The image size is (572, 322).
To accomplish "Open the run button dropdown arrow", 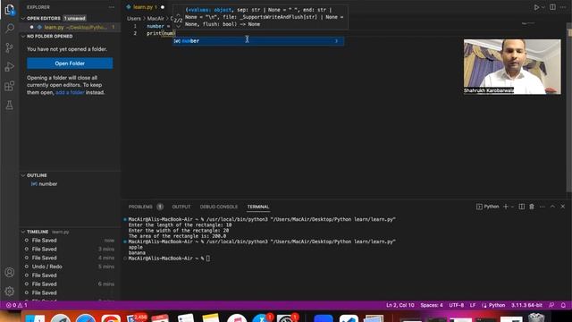I will (x=543, y=7).
